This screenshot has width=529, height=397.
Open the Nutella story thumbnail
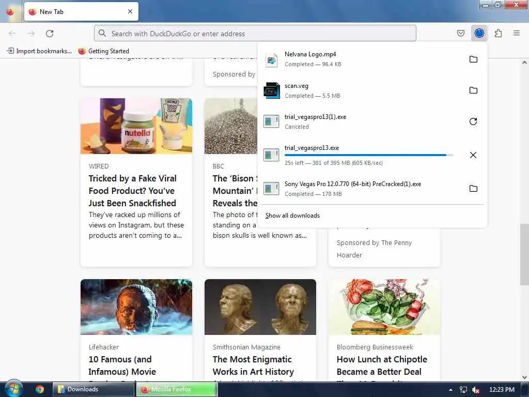(136, 126)
